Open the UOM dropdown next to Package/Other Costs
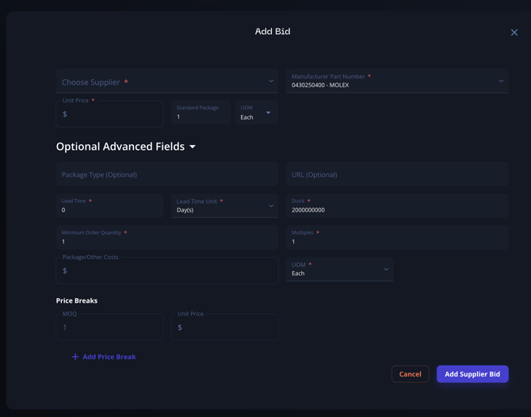 click(x=339, y=270)
